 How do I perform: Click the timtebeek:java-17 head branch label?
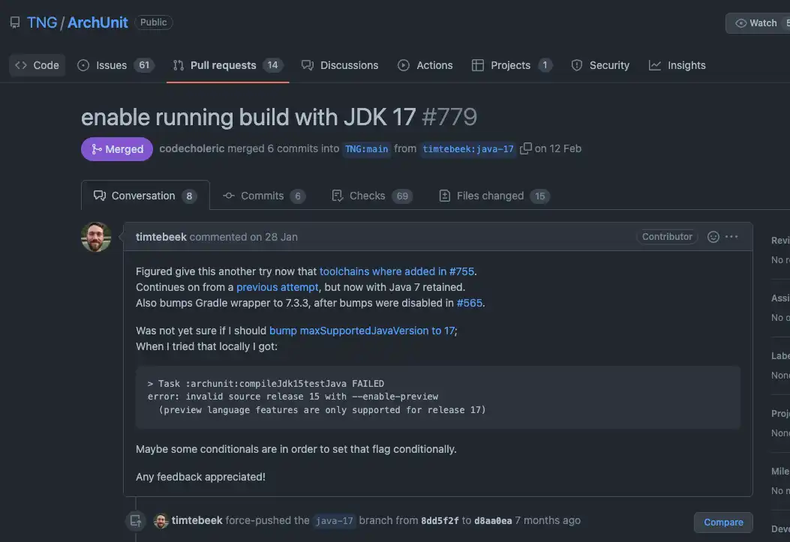pyautogui.click(x=468, y=149)
